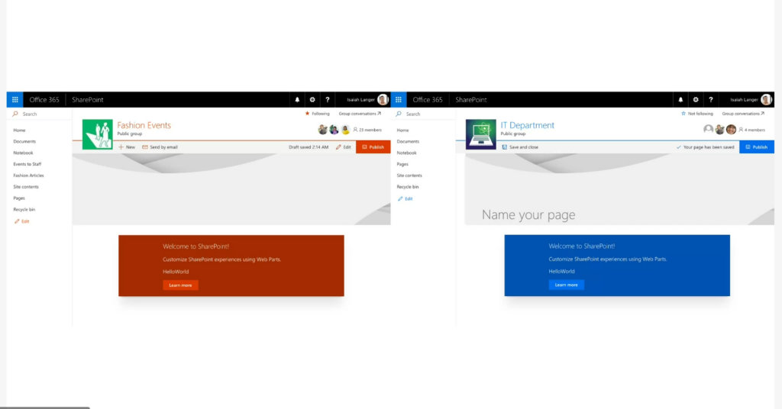Click Office 365 in Fashion Events header

(x=44, y=100)
